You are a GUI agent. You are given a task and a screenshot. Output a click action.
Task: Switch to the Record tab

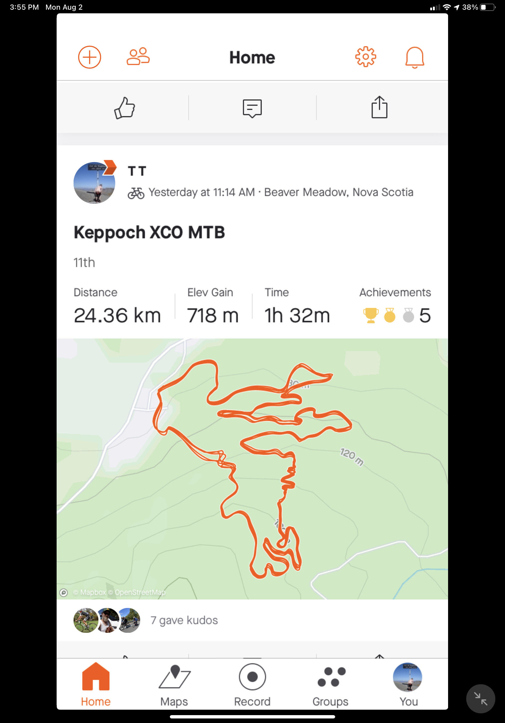[x=252, y=685]
